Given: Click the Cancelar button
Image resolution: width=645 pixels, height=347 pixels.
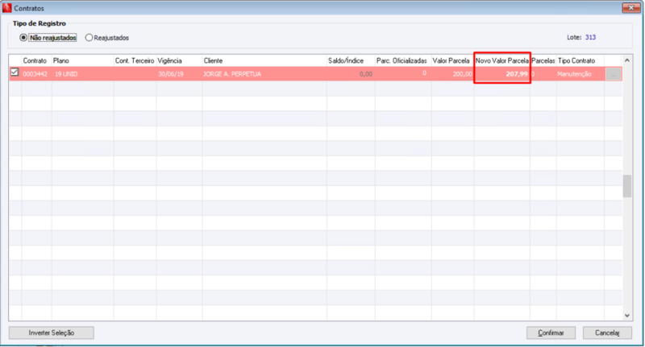Looking at the screenshot, I should (607, 333).
